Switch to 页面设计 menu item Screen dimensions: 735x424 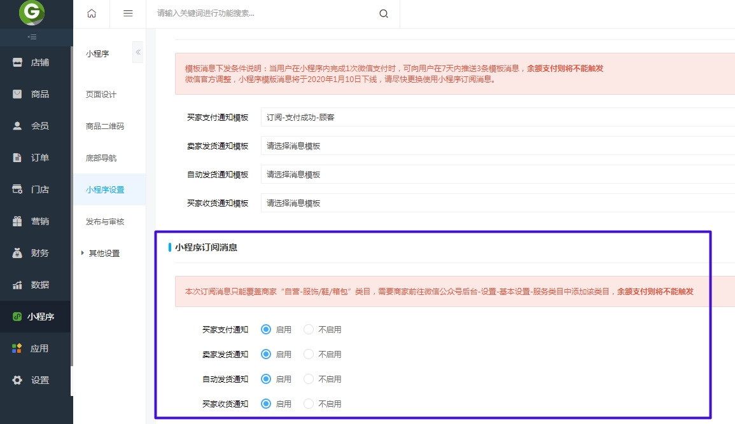(x=101, y=94)
